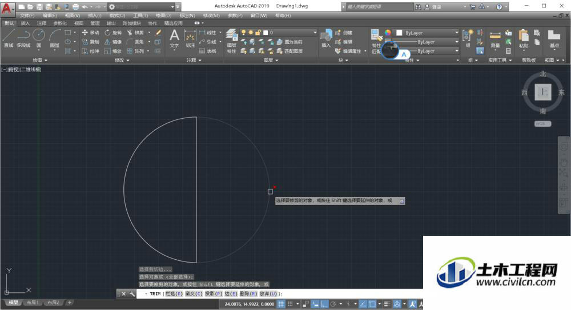Select the Rectangle tool in Draw panel
The width and height of the screenshot is (571, 310).
68,33
